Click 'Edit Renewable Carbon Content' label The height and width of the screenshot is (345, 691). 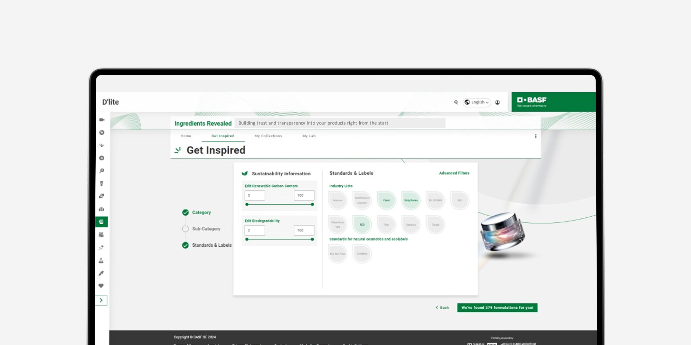[x=271, y=186]
